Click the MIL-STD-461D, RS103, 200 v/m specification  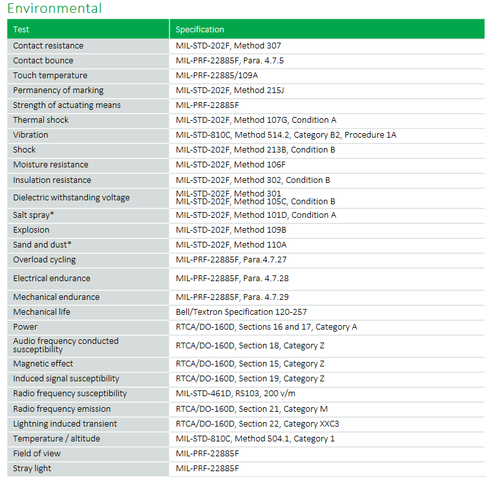pyautogui.click(x=236, y=394)
